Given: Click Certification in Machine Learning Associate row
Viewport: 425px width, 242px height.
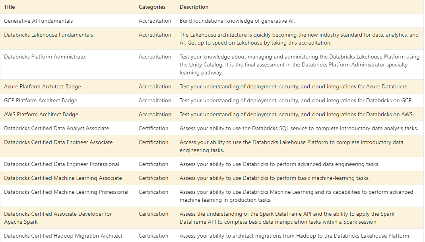Looking at the screenshot, I should click(x=153, y=178).
